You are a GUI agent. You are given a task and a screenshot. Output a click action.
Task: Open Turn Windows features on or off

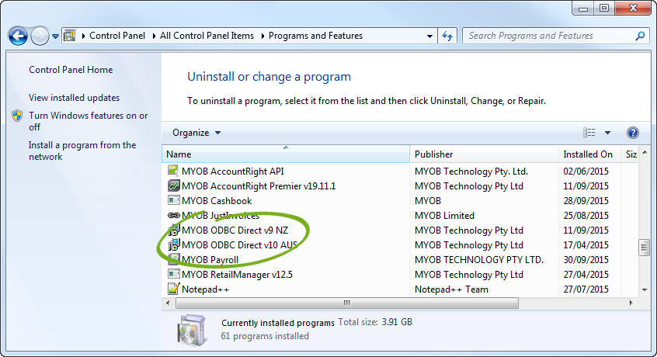pos(88,121)
